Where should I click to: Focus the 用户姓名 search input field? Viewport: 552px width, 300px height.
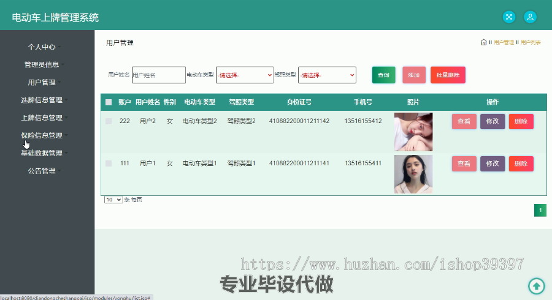[159, 75]
